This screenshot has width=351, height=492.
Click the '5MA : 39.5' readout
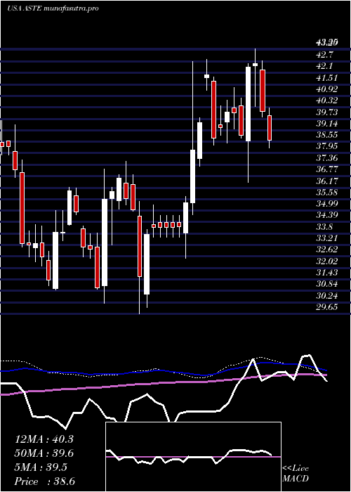click(41, 467)
